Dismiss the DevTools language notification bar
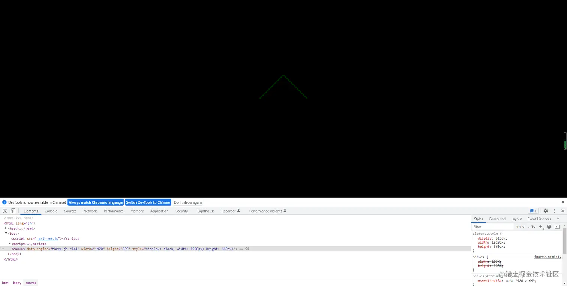The image size is (567, 286). (563, 202)
